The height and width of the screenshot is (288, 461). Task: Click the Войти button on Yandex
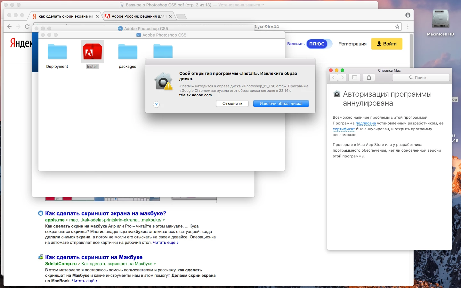(387, 44)
